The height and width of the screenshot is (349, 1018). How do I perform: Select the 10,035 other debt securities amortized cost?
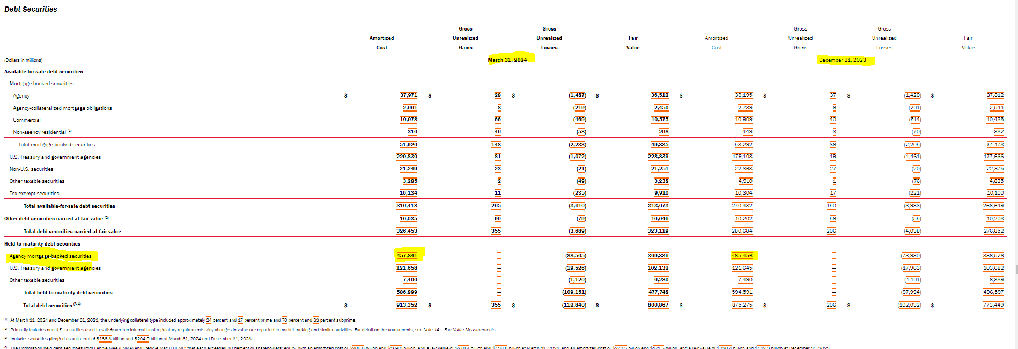(x=408, y=219)
